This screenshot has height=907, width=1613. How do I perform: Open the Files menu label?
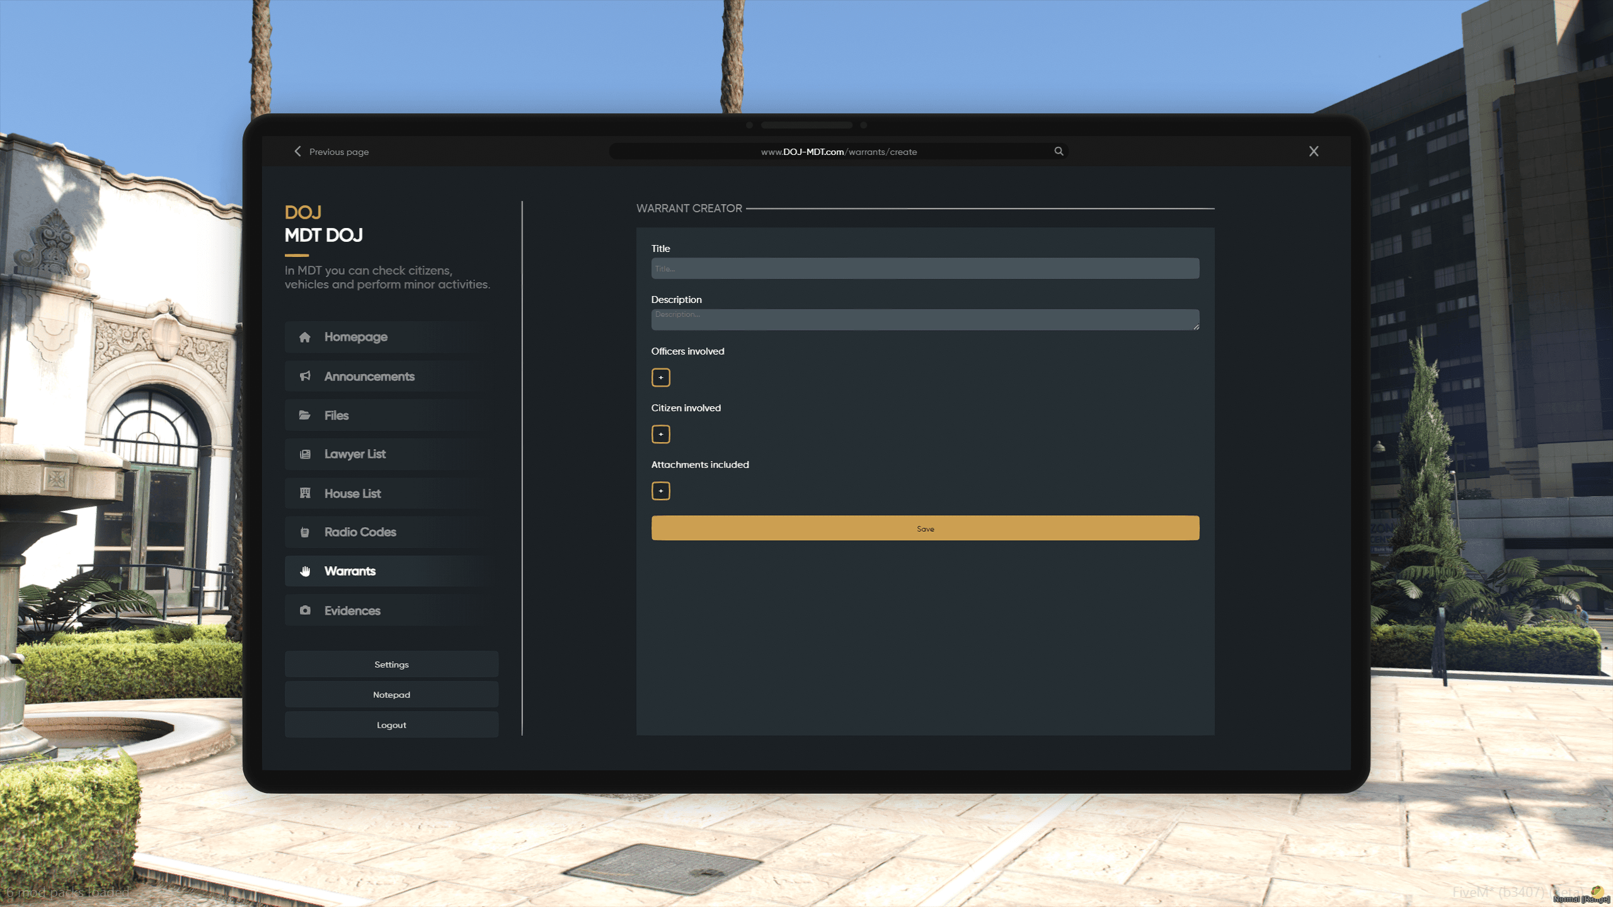click(x=336, y=415)
